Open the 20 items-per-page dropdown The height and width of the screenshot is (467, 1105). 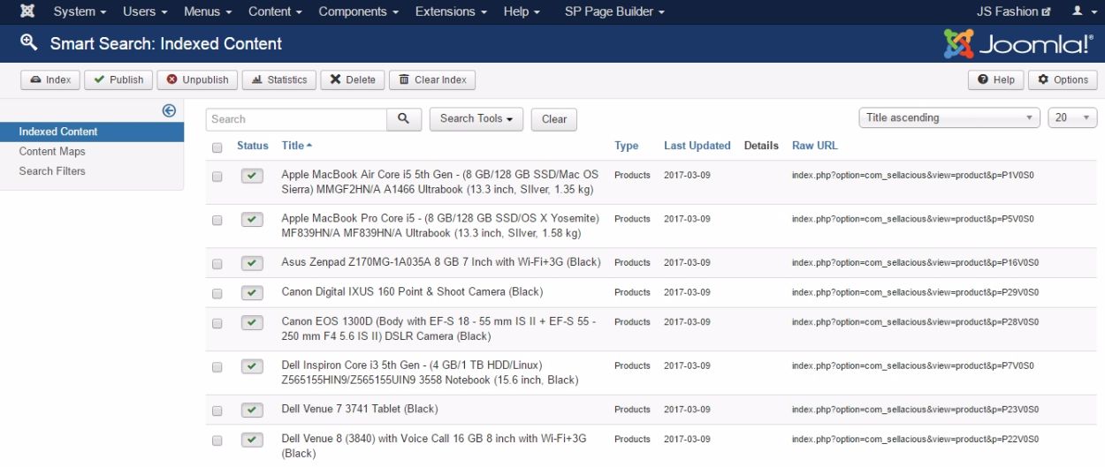pos(1072,117)
